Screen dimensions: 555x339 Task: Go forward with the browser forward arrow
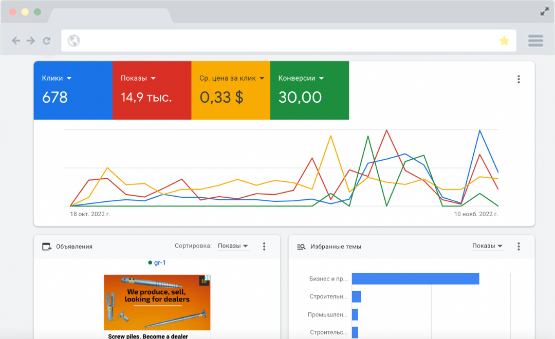31,41
